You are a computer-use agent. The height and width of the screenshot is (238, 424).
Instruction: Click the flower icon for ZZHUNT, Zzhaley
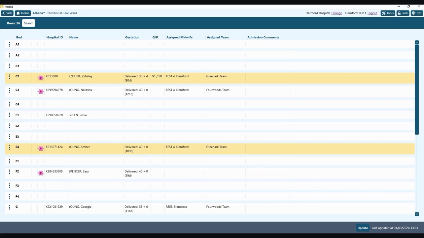point(41,78)
